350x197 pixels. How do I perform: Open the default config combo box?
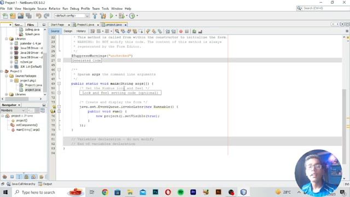72,16
